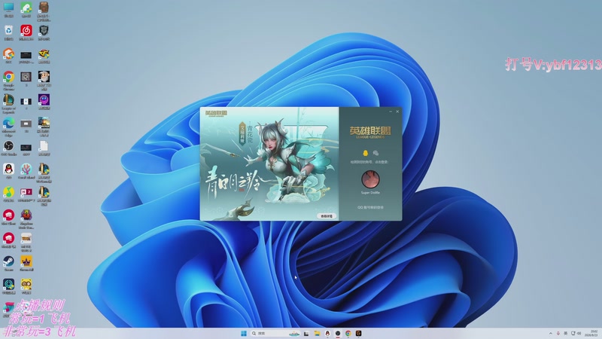Switch to Chrome in the taskbar

(x=348, y=333)
